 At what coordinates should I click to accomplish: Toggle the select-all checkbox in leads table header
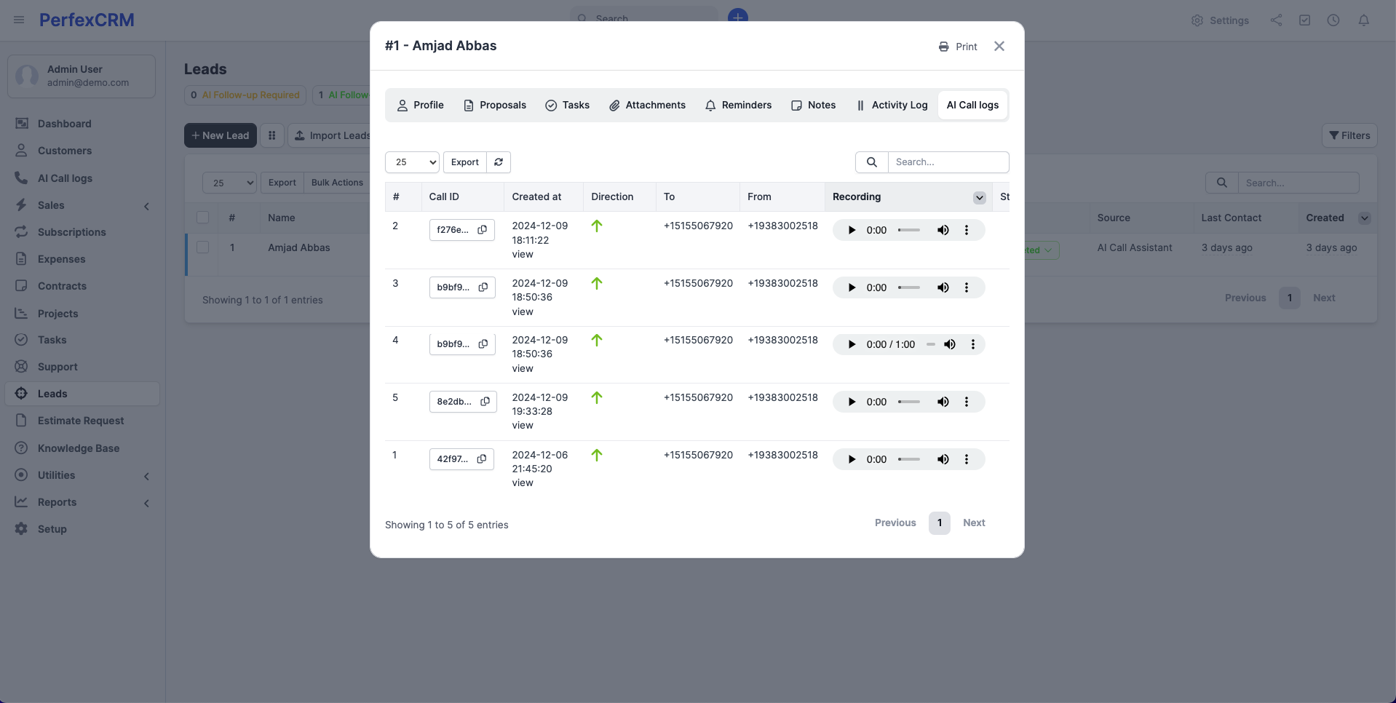coord(202,217)
